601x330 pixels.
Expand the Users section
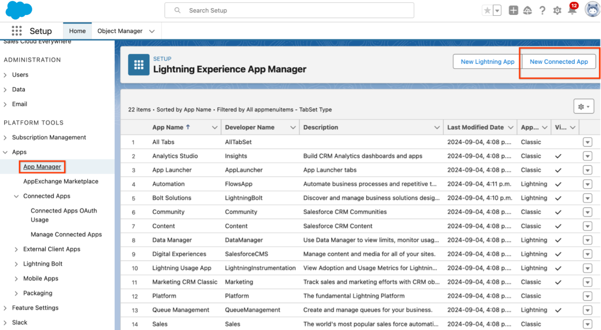click(5, 75)
